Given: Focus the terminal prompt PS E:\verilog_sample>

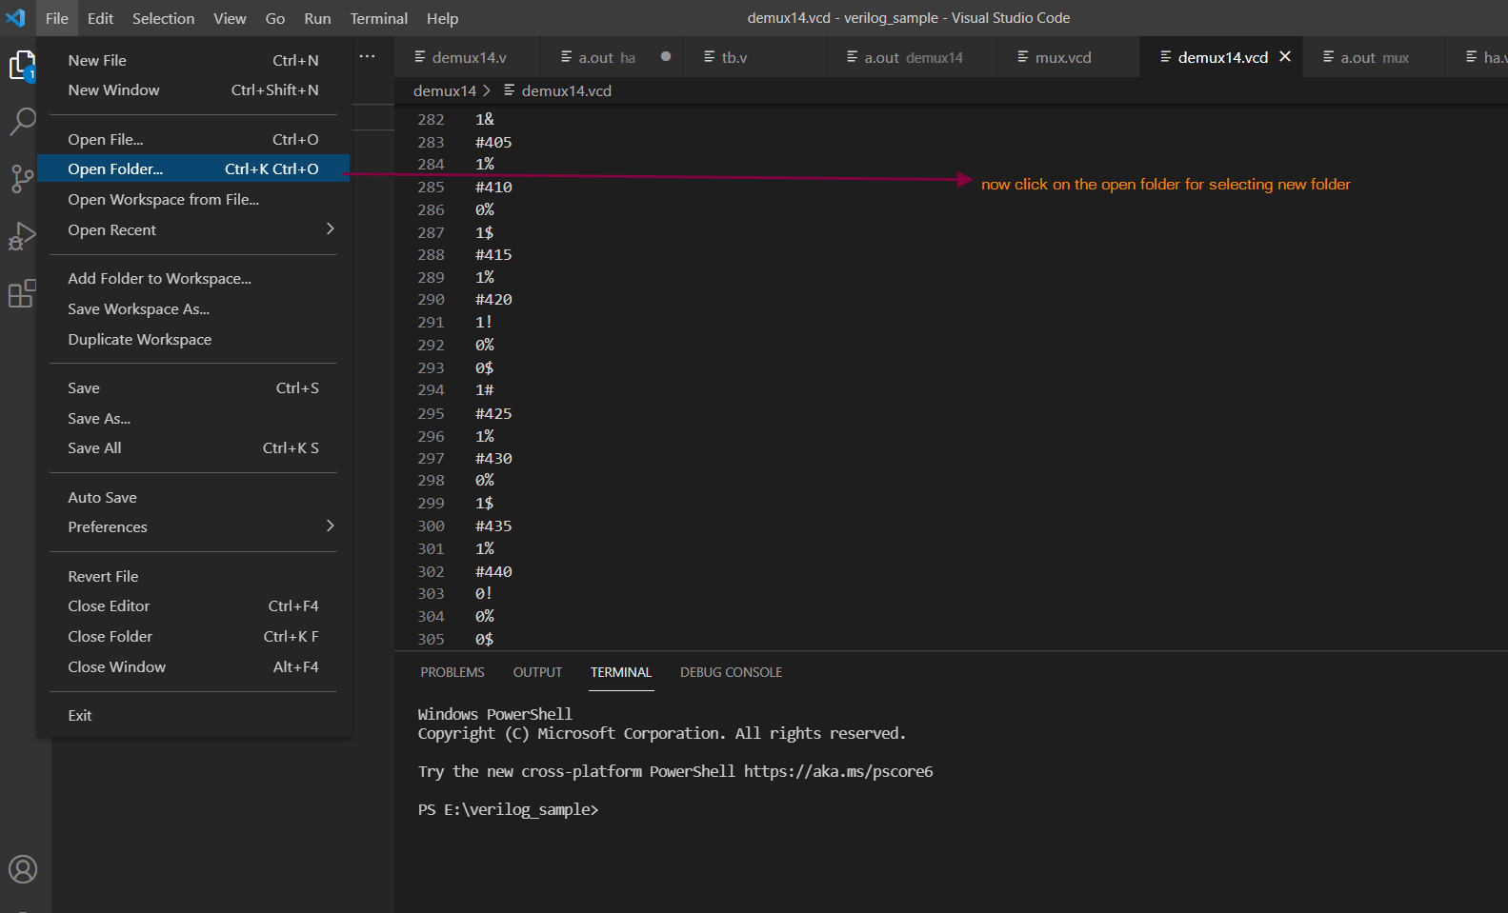Looking at the screenshot, I should 508,809.
